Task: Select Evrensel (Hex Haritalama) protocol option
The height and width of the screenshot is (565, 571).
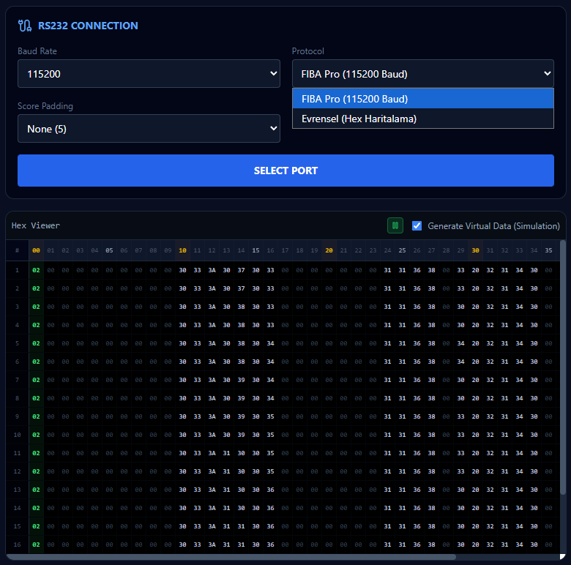Action: pos(422,119)
